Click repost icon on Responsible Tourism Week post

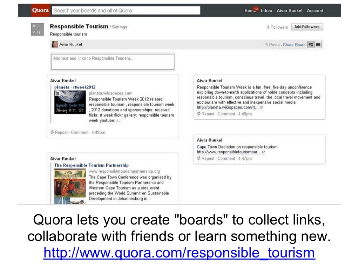(x=199, y=114)
